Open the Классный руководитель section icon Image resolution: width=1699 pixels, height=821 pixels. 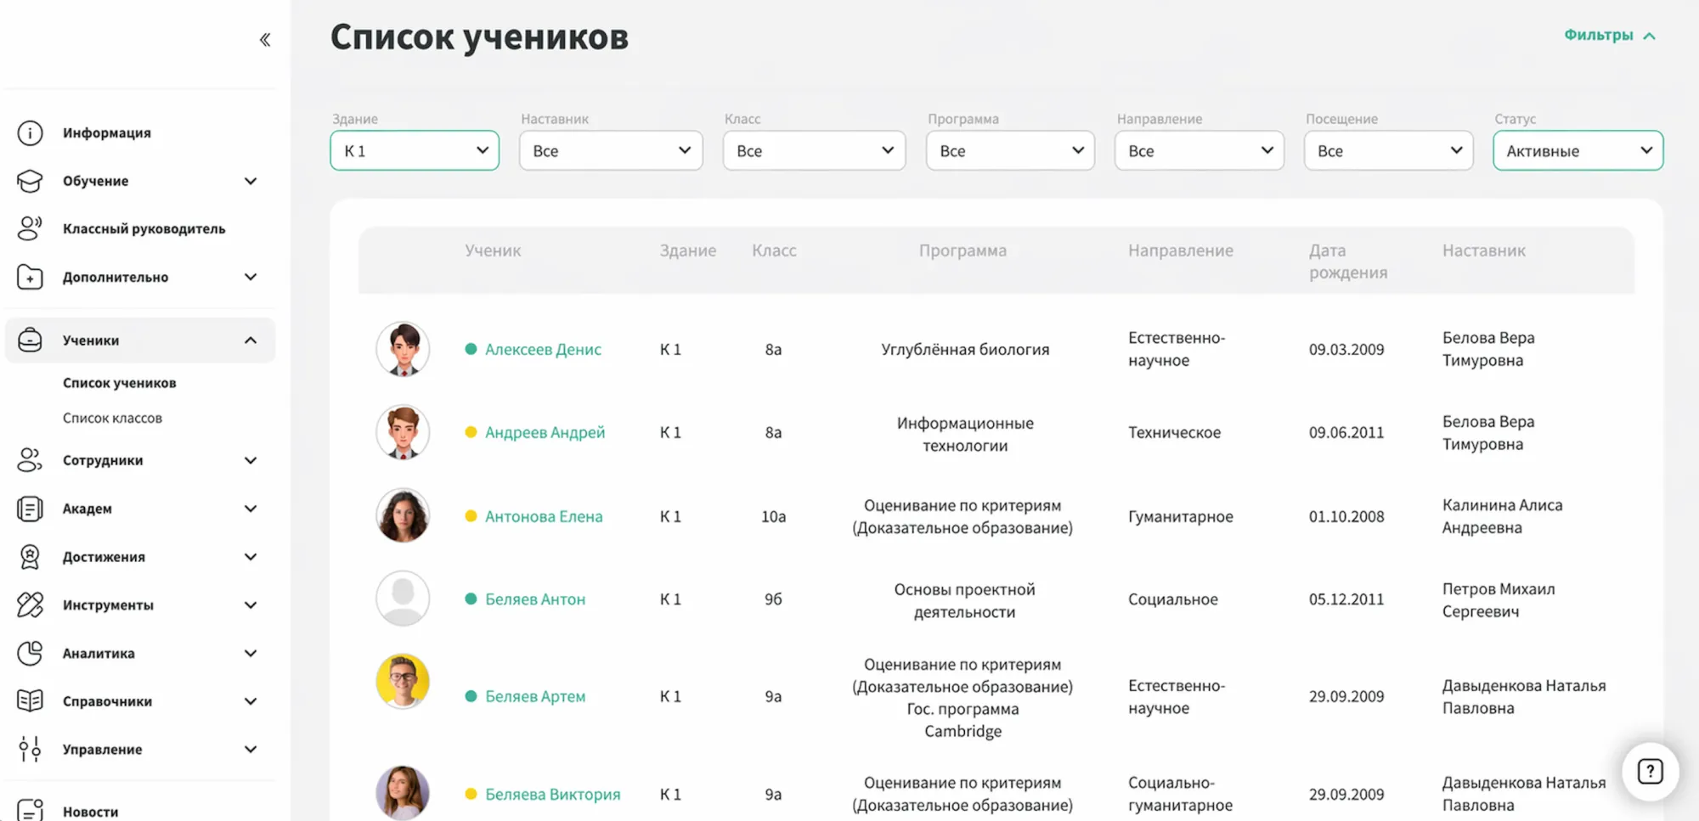tap(31, 228)
